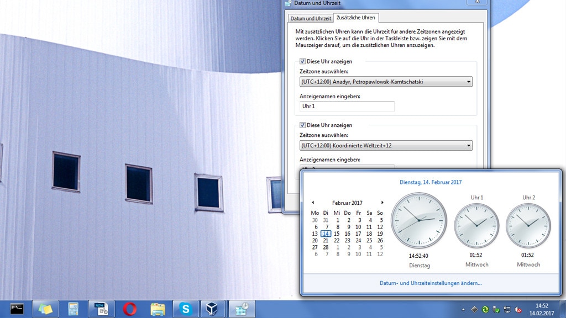
Task: Select day 26 in the calendar
Action: tap(380, 241)
